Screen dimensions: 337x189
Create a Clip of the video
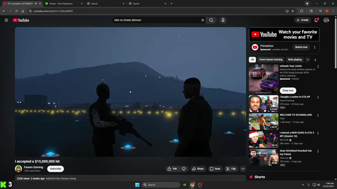click(x=231, y=169)
